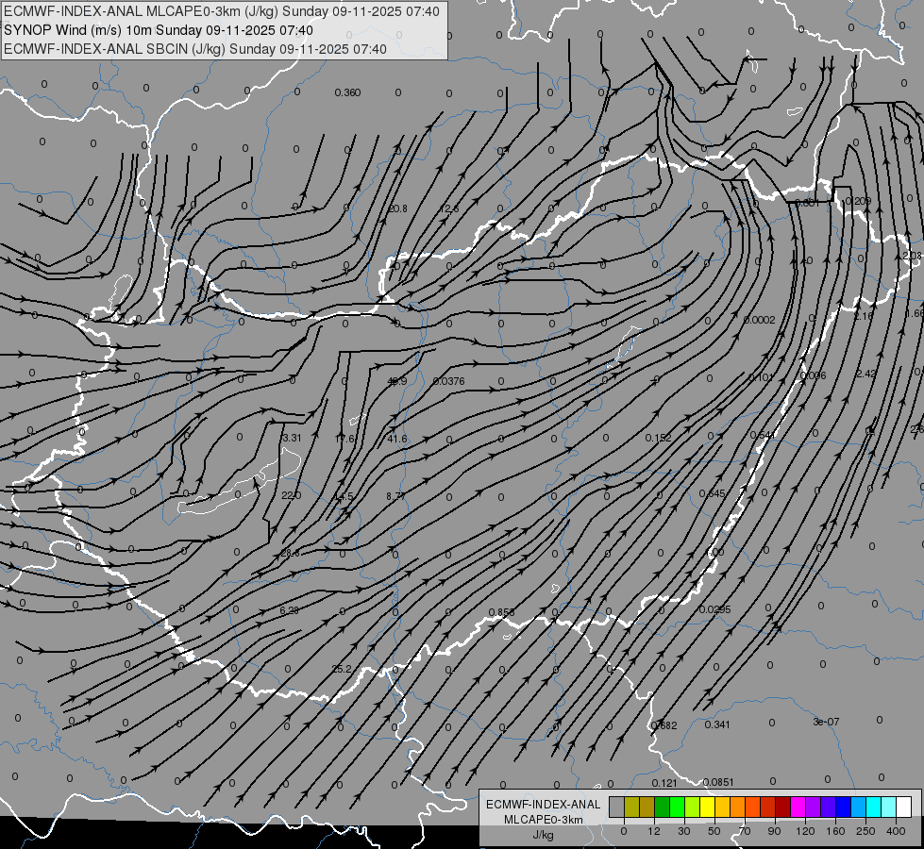Click the 'J/kg' legend unit label
Image resolution: width=924 pixels, height=849 pixels.
click(543, 834)
